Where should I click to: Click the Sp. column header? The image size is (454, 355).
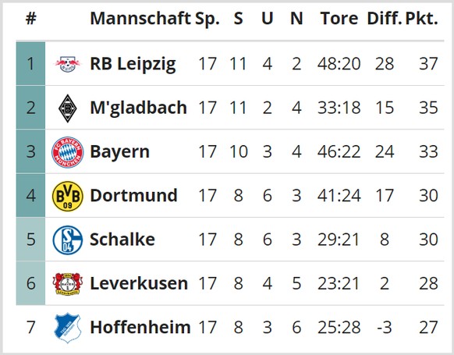(x=207, y=19)
